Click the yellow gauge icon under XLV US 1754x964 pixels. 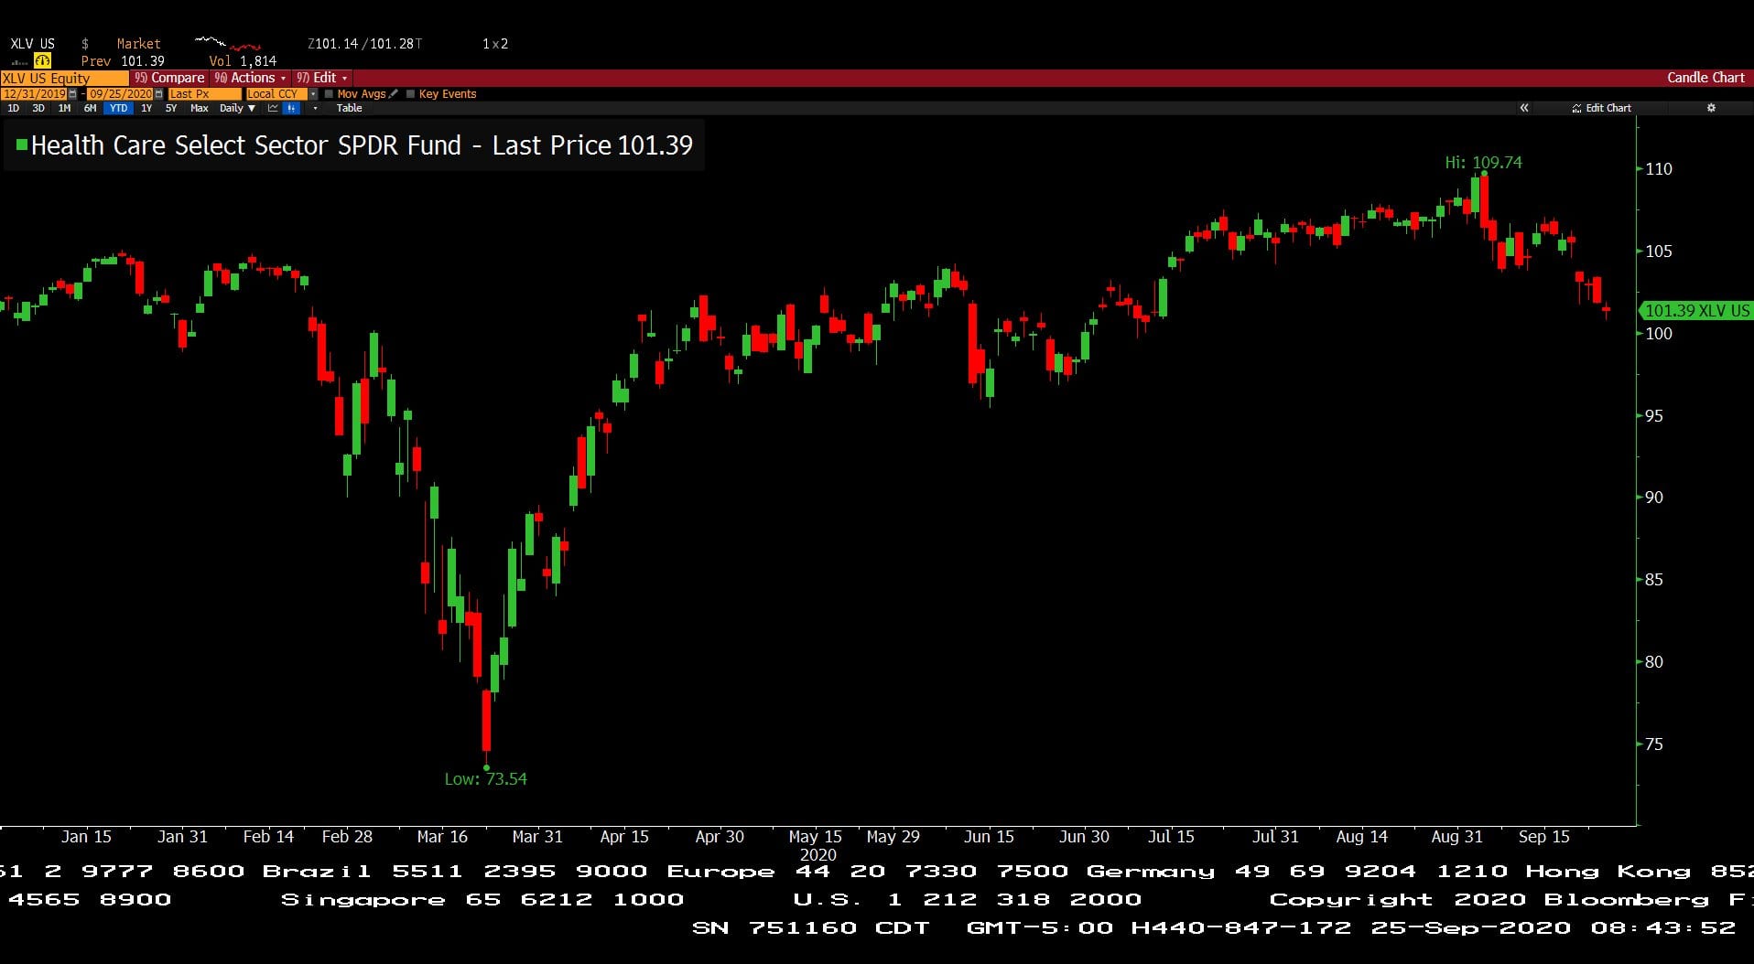coord(42,60)
